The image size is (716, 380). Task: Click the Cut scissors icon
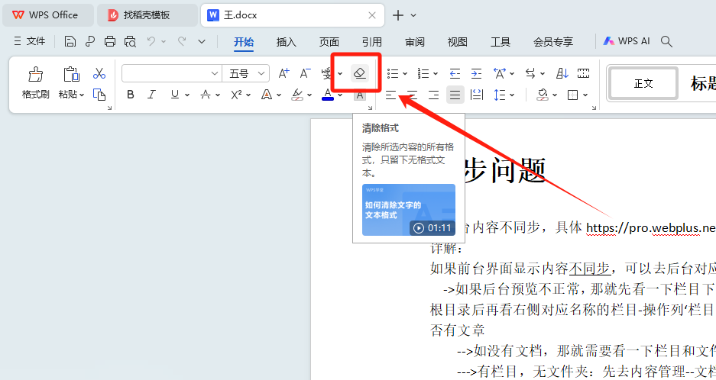click(99, 73)
